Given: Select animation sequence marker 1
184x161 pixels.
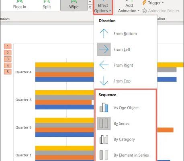Looking at the screenshot, I should coord(8,46).
